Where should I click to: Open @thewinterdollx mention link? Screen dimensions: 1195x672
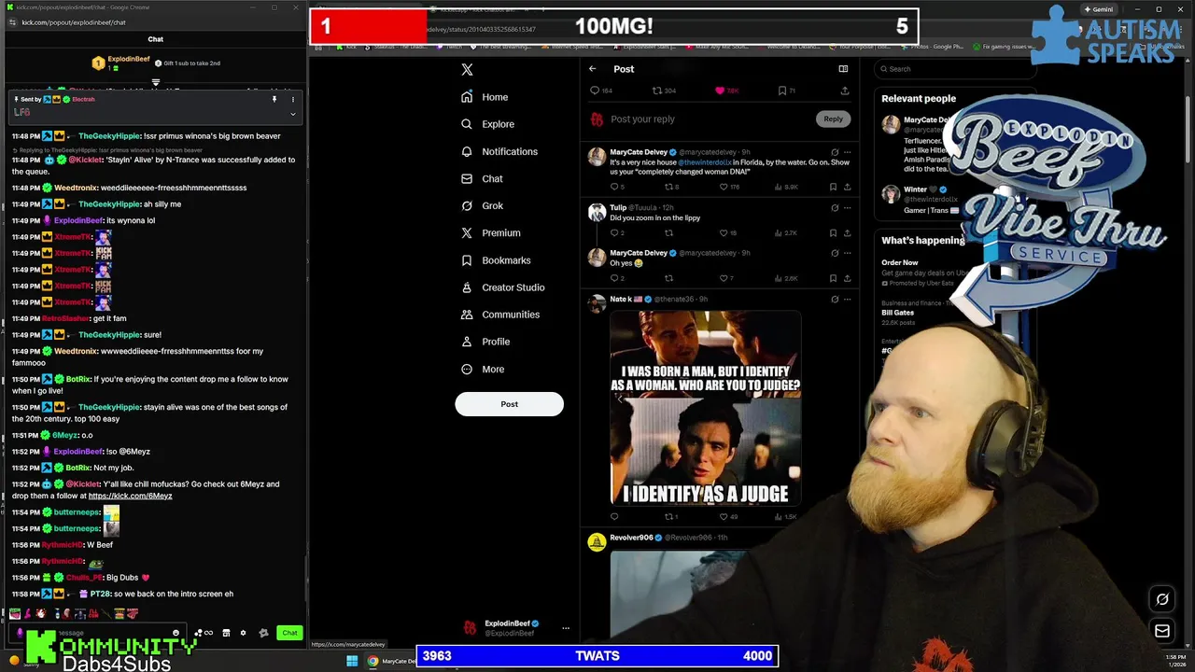(705, 162)
